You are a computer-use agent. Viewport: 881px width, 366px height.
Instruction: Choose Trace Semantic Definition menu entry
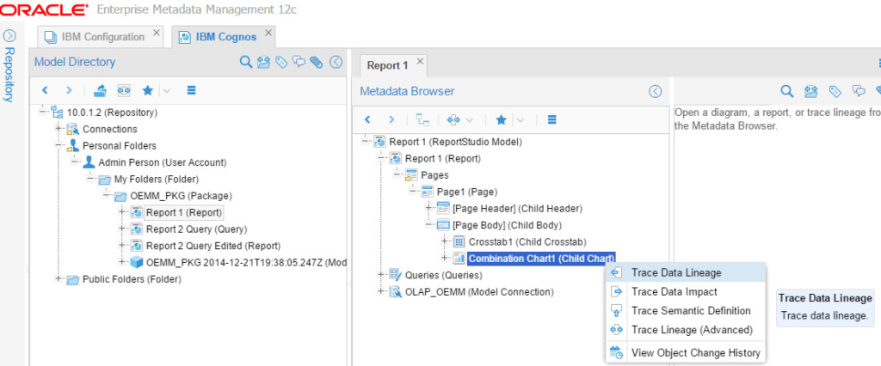click(685, 311)
